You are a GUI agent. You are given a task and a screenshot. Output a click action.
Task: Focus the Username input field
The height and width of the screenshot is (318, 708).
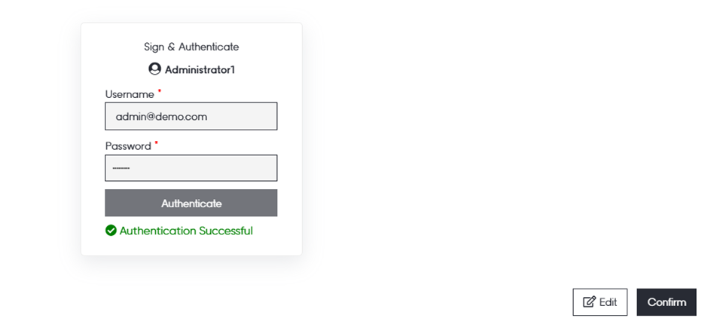(x=191, y=117)
